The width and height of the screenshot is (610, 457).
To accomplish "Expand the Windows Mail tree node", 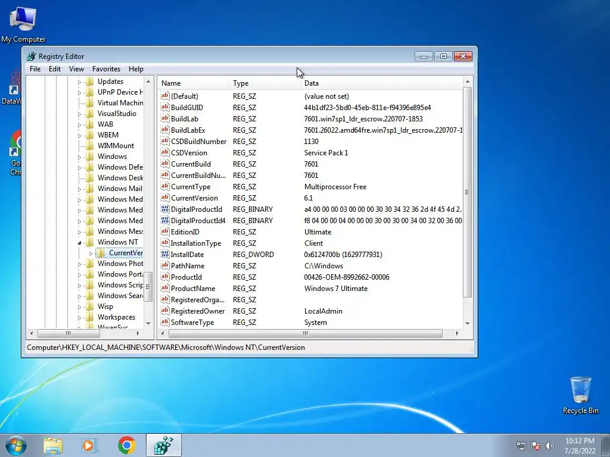I will pyautogui.click(x=79, y=189).
